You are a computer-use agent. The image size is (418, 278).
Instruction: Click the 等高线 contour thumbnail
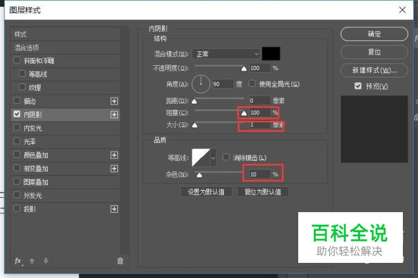pos(201,158)
